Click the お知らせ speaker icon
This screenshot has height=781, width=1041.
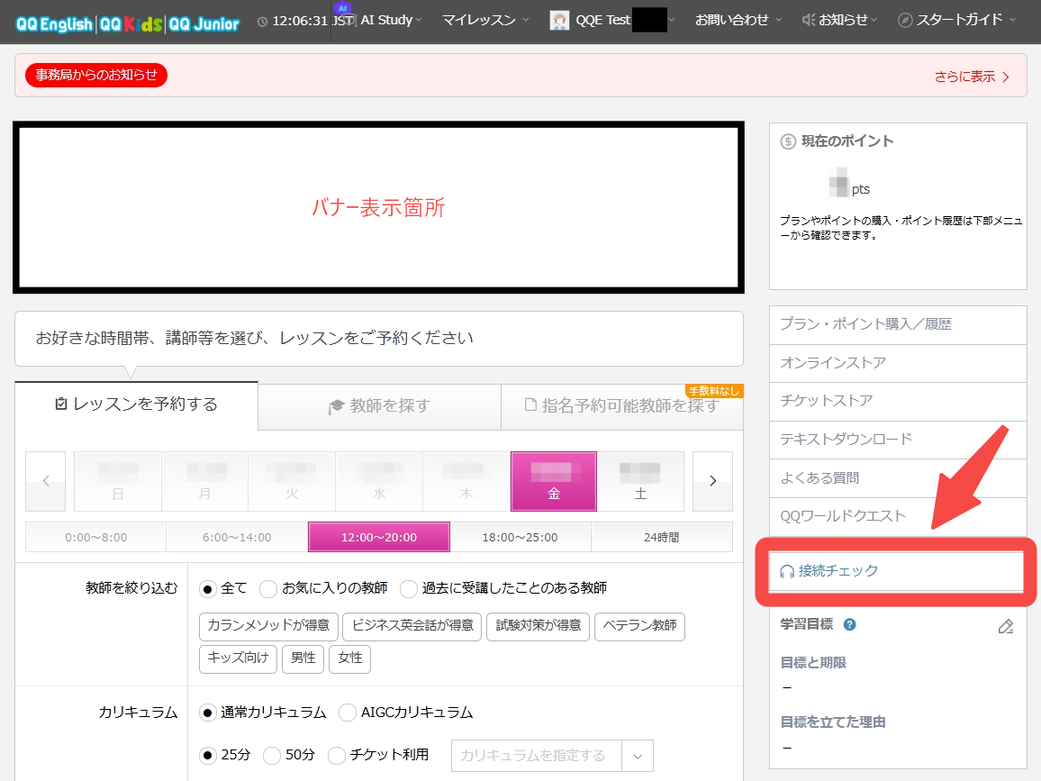point(809,21)
